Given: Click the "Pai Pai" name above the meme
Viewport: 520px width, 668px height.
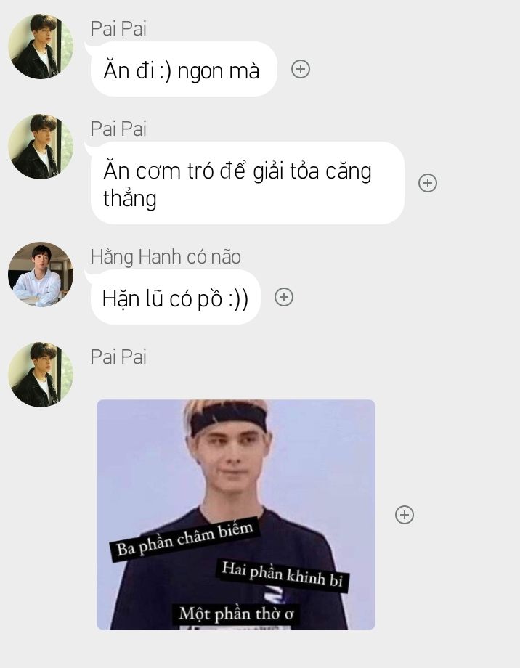Looking at the screenshot, I should (118, 357).
